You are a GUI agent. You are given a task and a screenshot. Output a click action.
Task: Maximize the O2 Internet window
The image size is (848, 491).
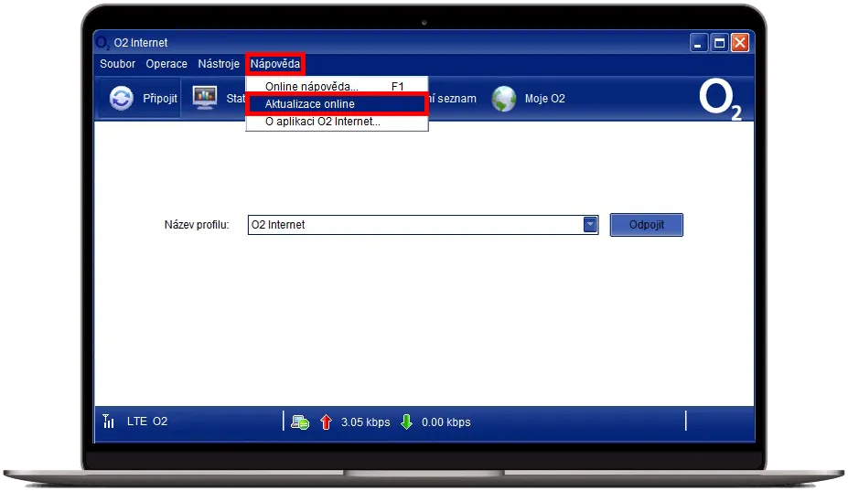pyautogui.click(x=720, y=42)
